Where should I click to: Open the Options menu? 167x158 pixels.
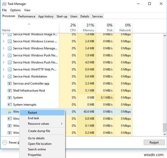[x=15, y=10]
